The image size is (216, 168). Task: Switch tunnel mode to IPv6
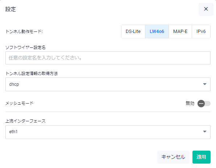201,31
